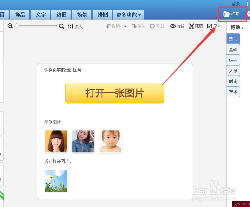
Task: Select the 人像 effects category
Action: 233,71
